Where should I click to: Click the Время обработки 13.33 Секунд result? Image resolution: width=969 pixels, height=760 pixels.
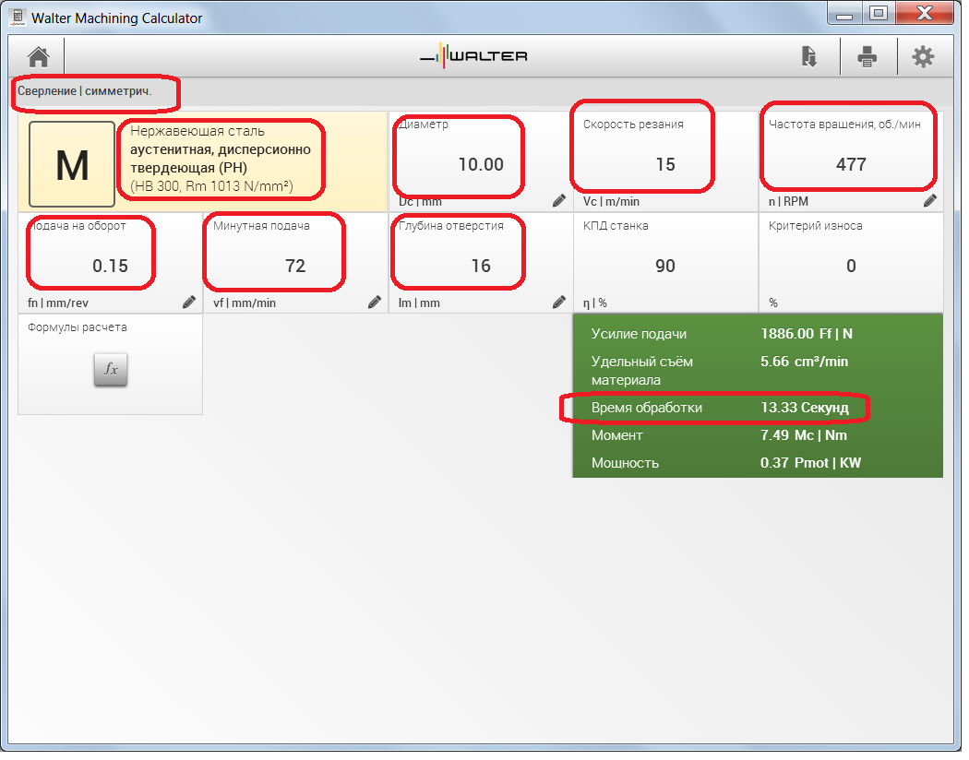pyautogui.click(x=720, y=408)
